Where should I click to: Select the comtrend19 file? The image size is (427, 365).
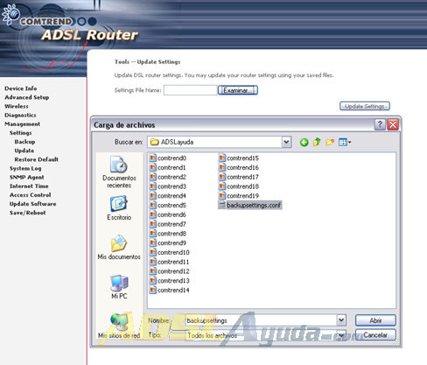click(239, 196)
